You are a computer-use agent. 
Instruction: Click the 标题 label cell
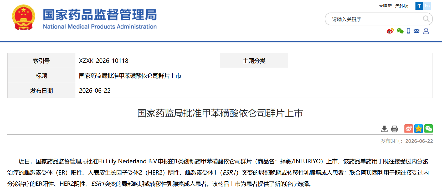coord(42,76)
